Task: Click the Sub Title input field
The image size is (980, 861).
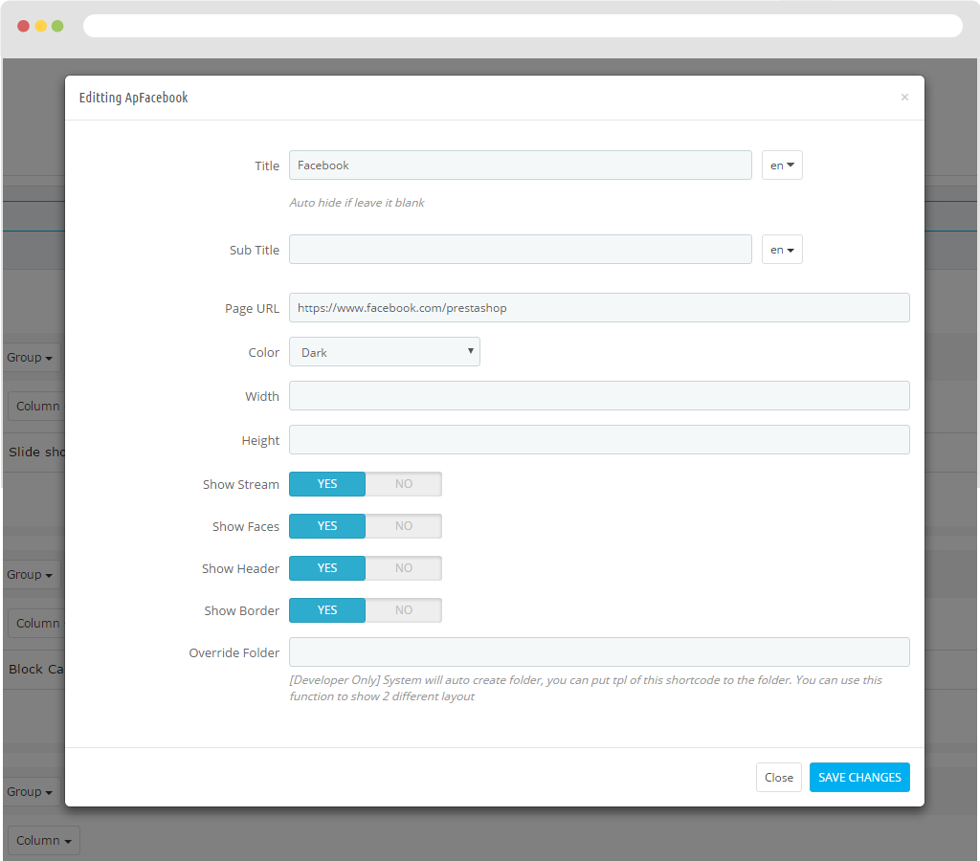Action: (520, 250)
